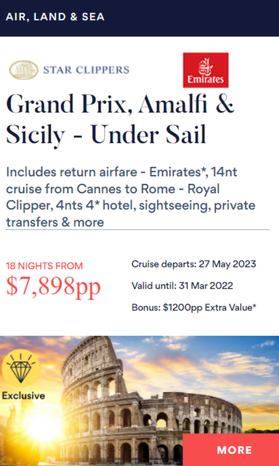279x466 pixels.
Task: Click the Star Clippers text logo
Action: (86, 70)
